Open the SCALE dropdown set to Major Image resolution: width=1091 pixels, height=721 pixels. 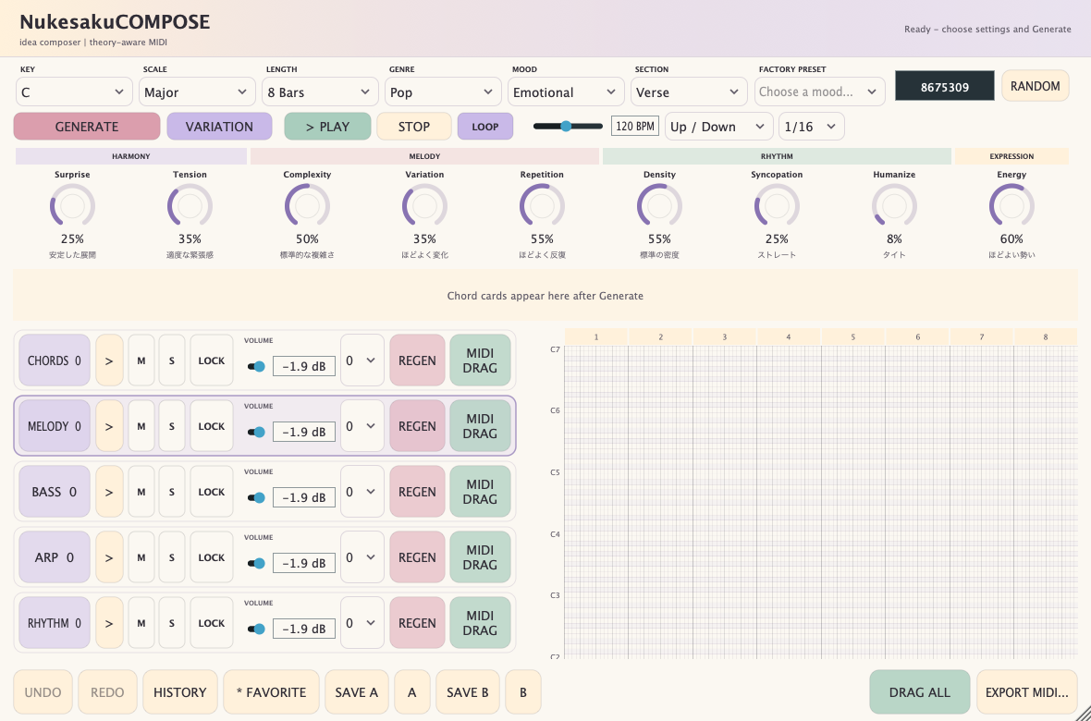click(x=197, y=92)
